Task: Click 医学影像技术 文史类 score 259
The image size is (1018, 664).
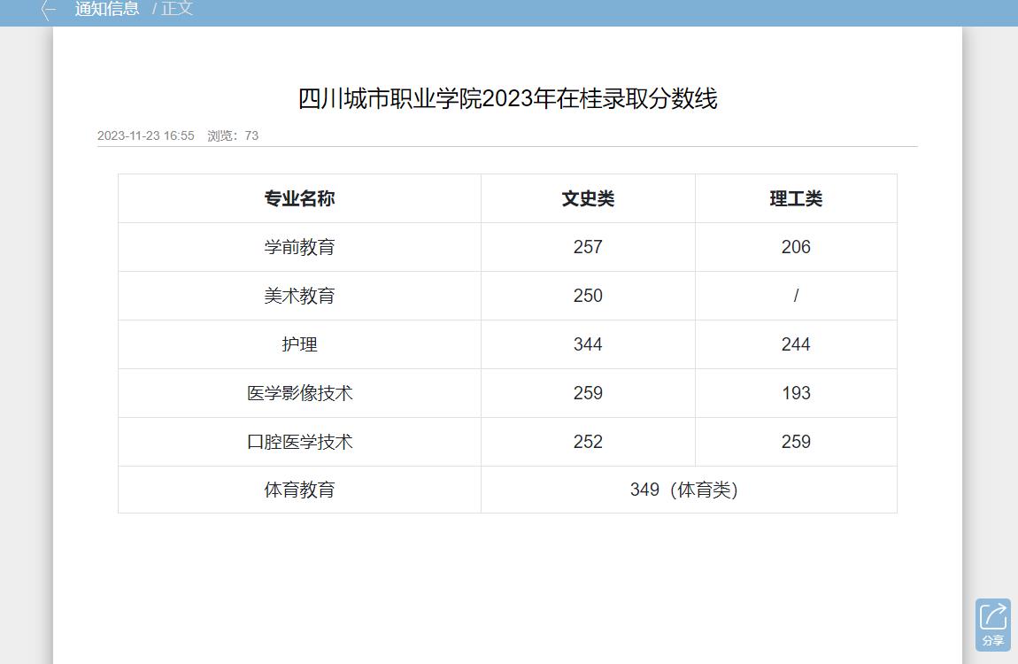Action: click(x=588, y=393)
